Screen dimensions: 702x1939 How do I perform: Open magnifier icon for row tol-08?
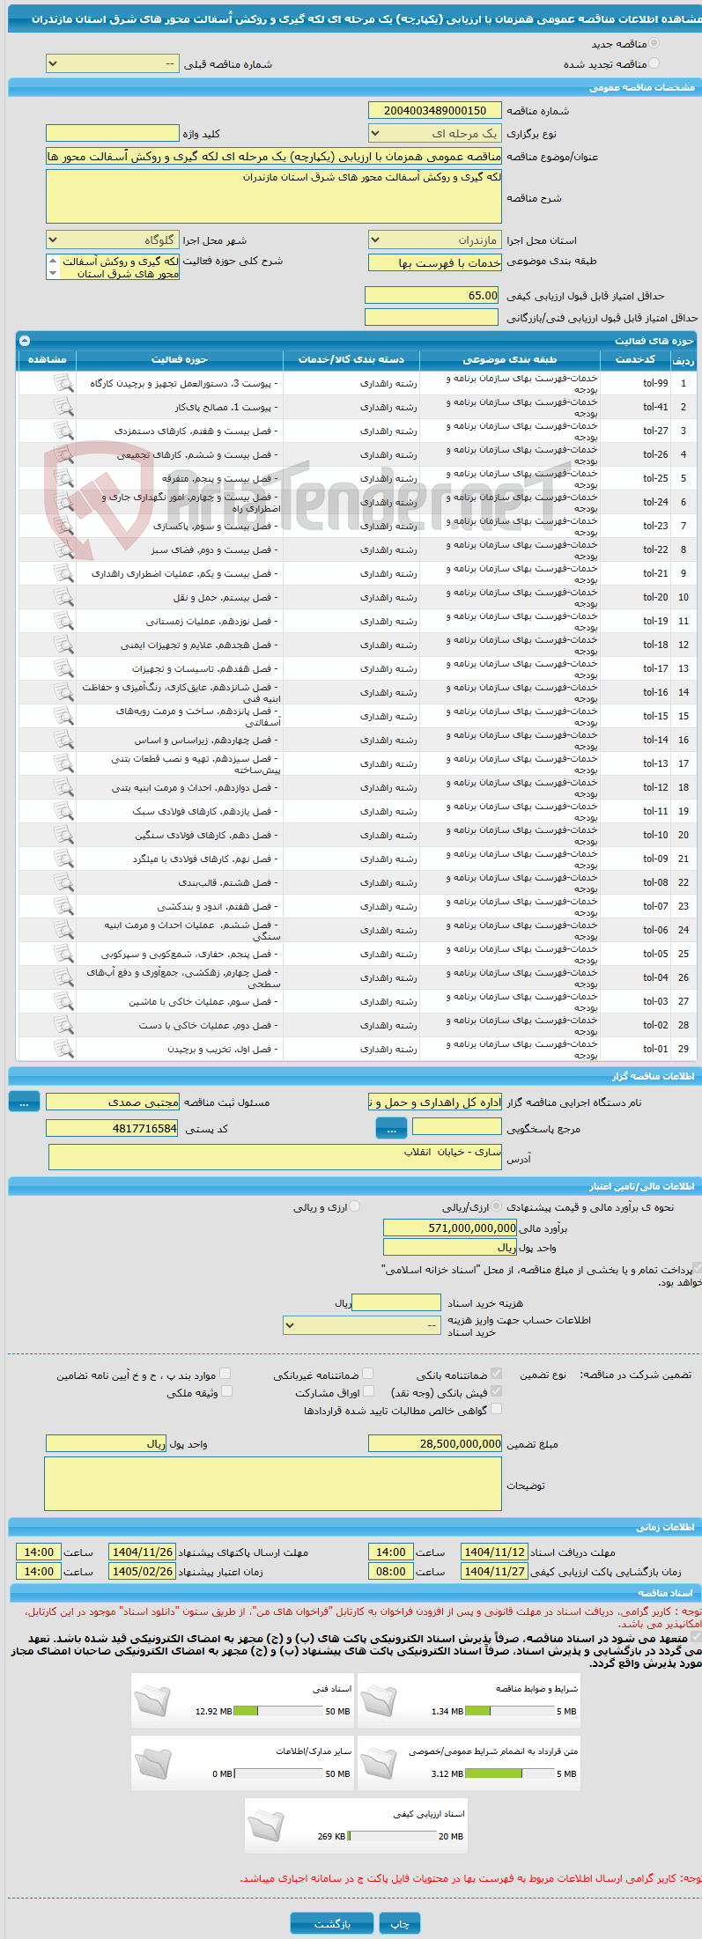(x=63, y=882)
